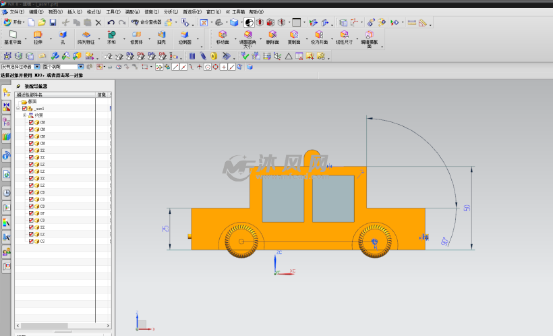This screenshot has width=553, height=336.
Task: Click the 信息 column header
Action: pos(102,94)
